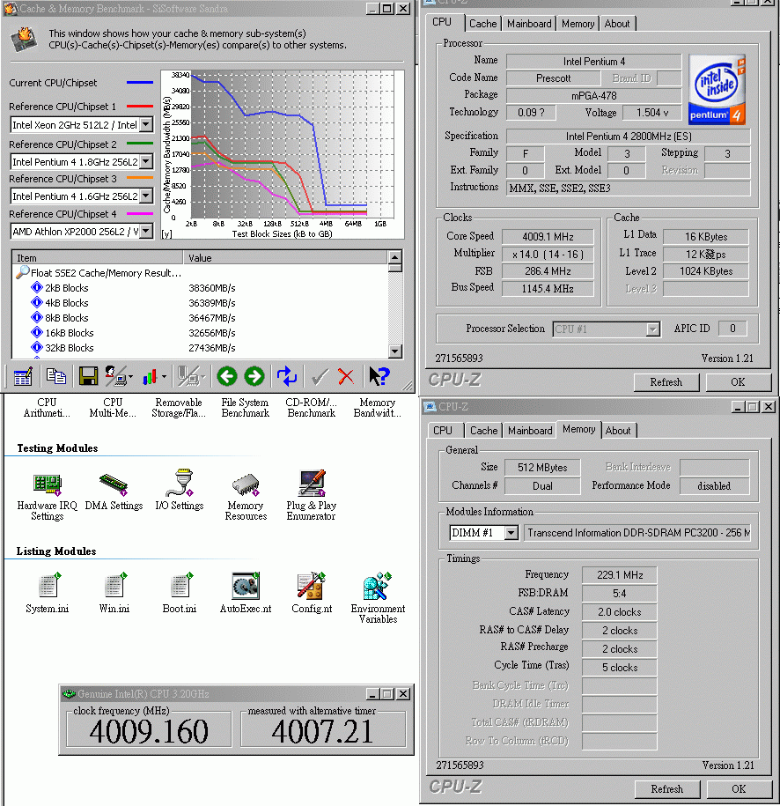Image resolution: width=780 pixels, height=806 pixels.
Task: Open the Reference CPU/Chipset 2 dropdown
Action: [146, 161]
